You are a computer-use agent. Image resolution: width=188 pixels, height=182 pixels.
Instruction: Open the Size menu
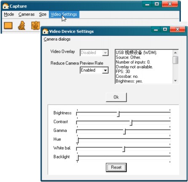tap(43, 14)
